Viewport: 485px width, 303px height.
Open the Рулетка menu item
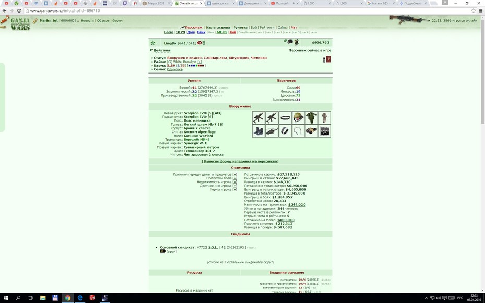tap(240, 27)
